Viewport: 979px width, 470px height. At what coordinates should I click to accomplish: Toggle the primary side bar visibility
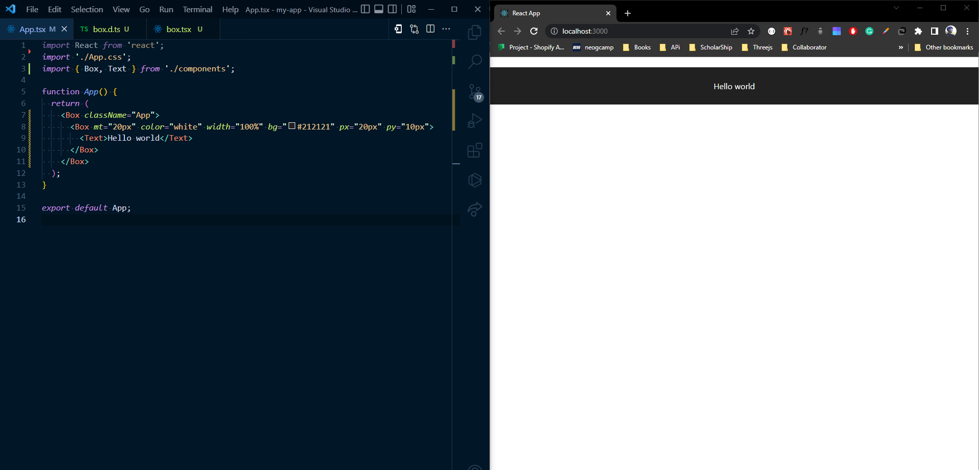tap(366, 9)
